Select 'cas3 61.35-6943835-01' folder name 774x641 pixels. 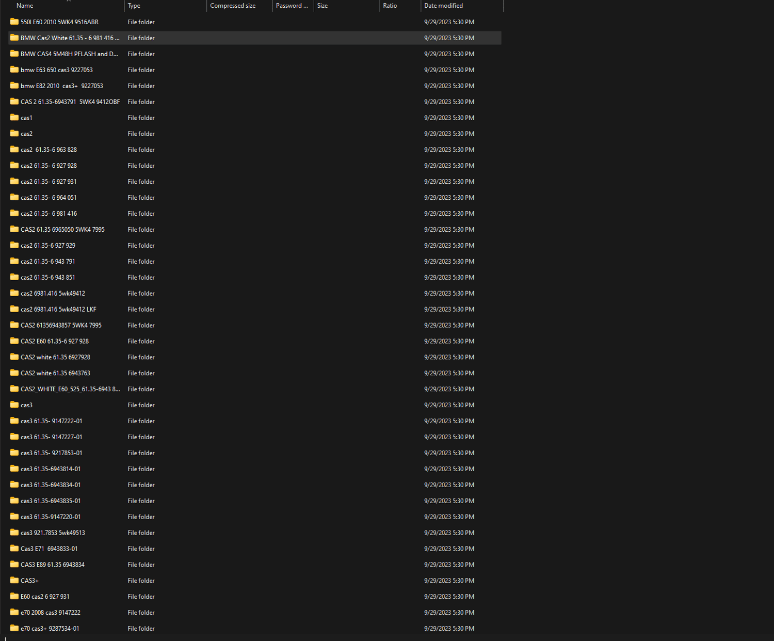coord(51,501)
